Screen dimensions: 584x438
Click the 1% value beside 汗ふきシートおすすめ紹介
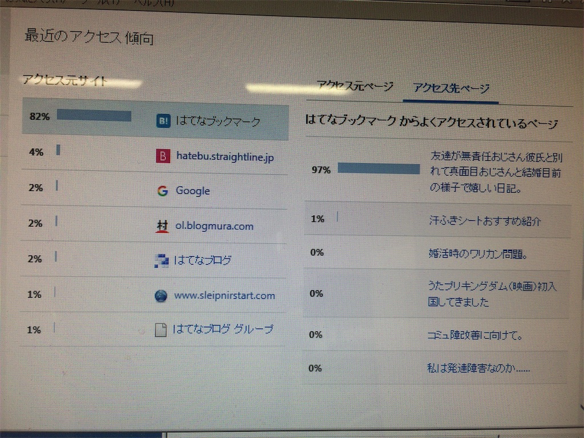coord(318,219)
